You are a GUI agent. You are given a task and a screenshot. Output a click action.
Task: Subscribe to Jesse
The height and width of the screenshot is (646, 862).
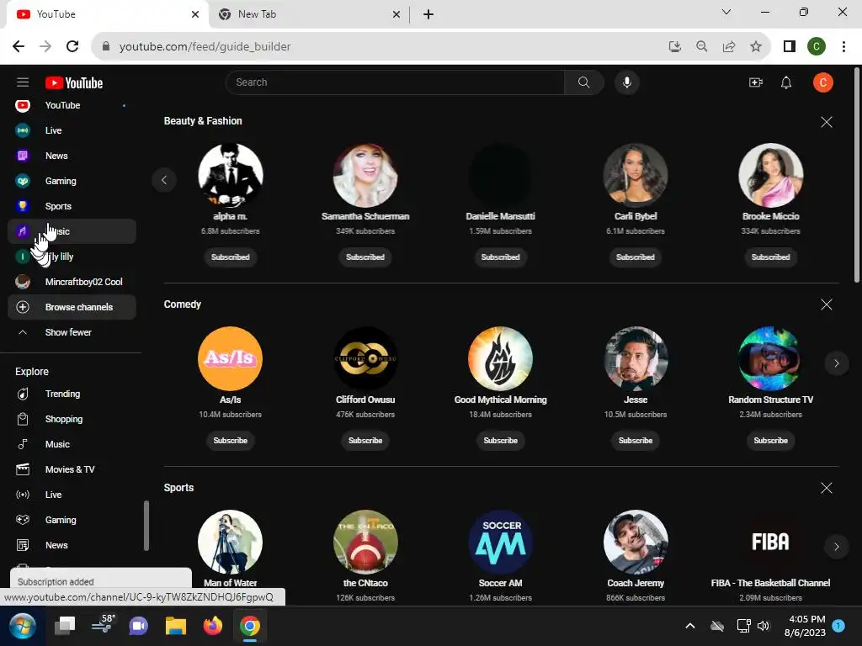pyautogui.click(x=636, y=441)
